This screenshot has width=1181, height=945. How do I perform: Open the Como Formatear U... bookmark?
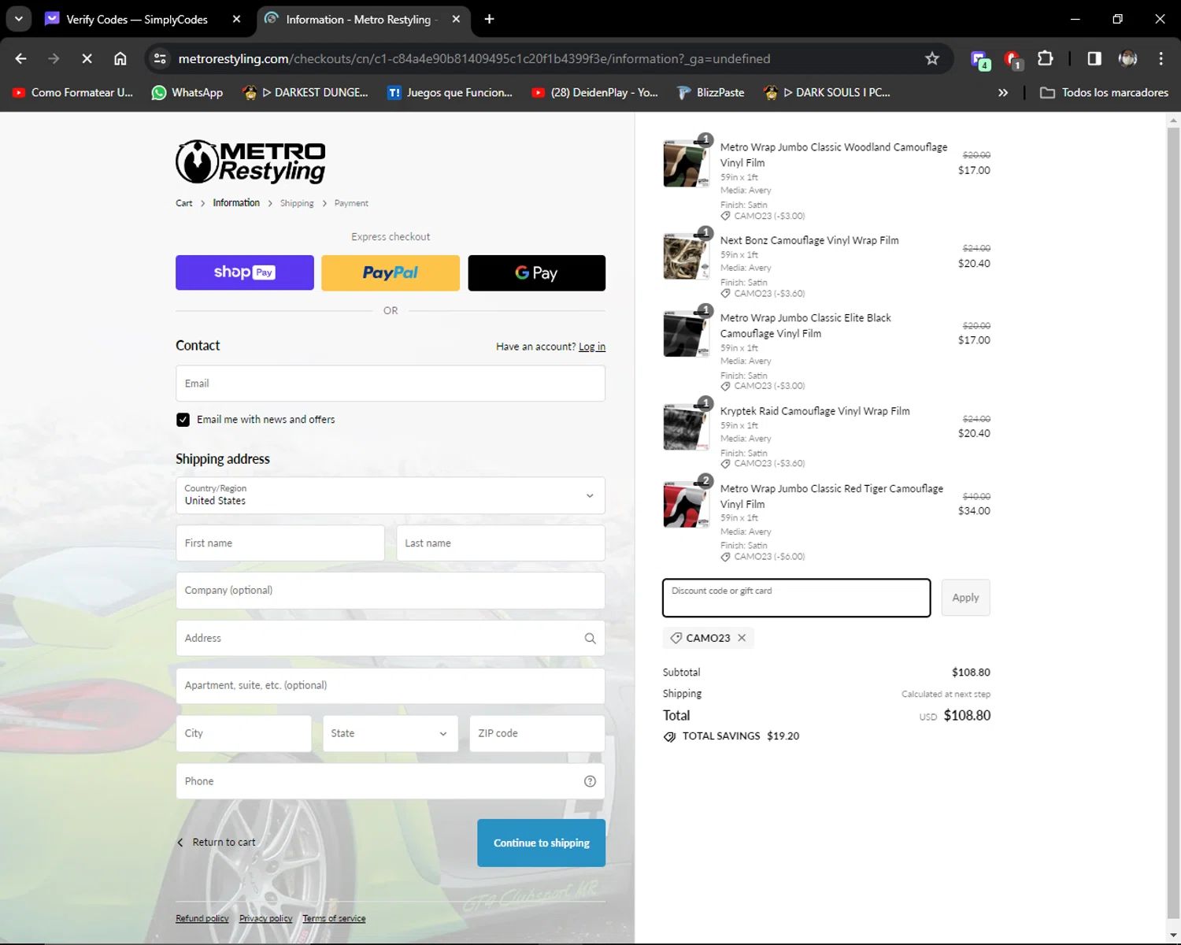(x=72, y=92)
